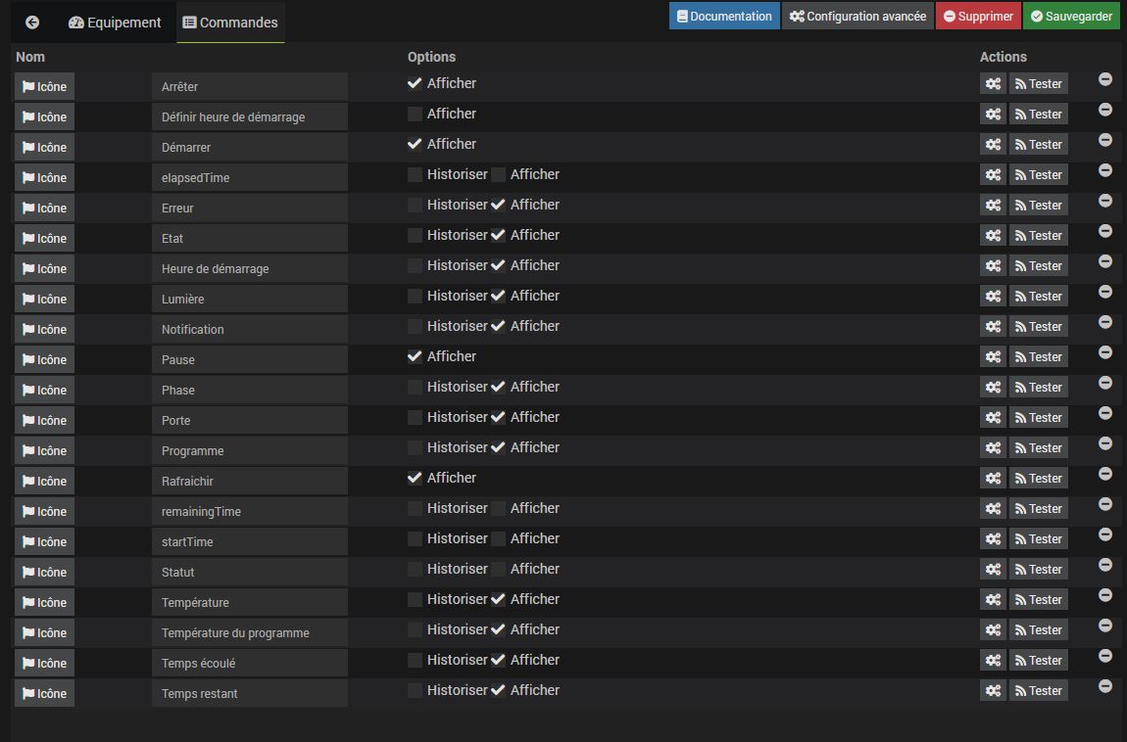
Task: Remove the Définir heure de démarrage command
Action: coord(1105,109)
